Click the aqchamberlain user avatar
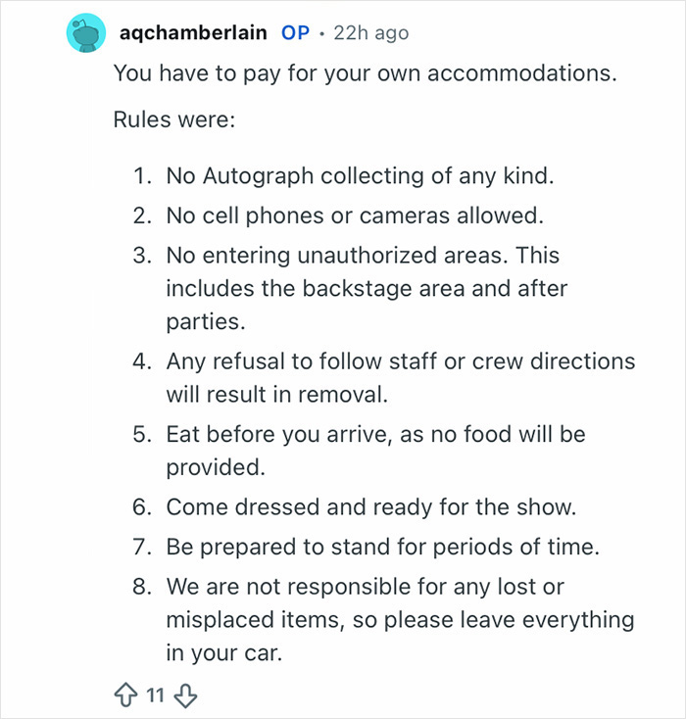686x719 pixels. tap(86, 34)
